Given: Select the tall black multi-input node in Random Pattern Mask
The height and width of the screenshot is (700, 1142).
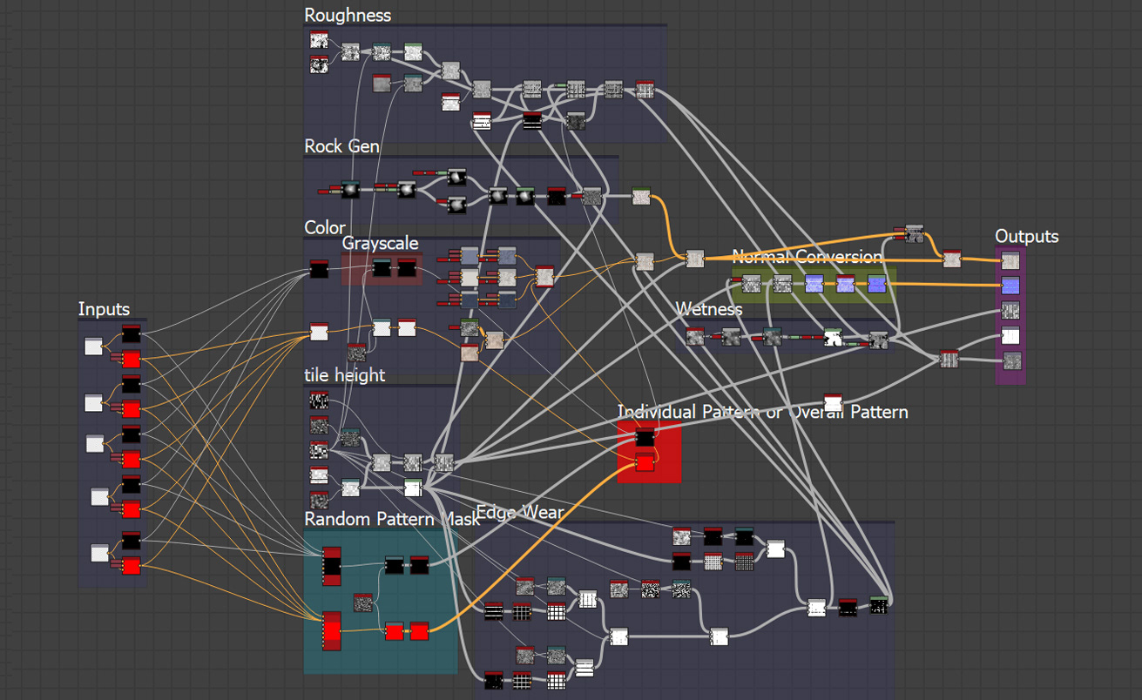Looking at the screenshot, I should (331, 567).
